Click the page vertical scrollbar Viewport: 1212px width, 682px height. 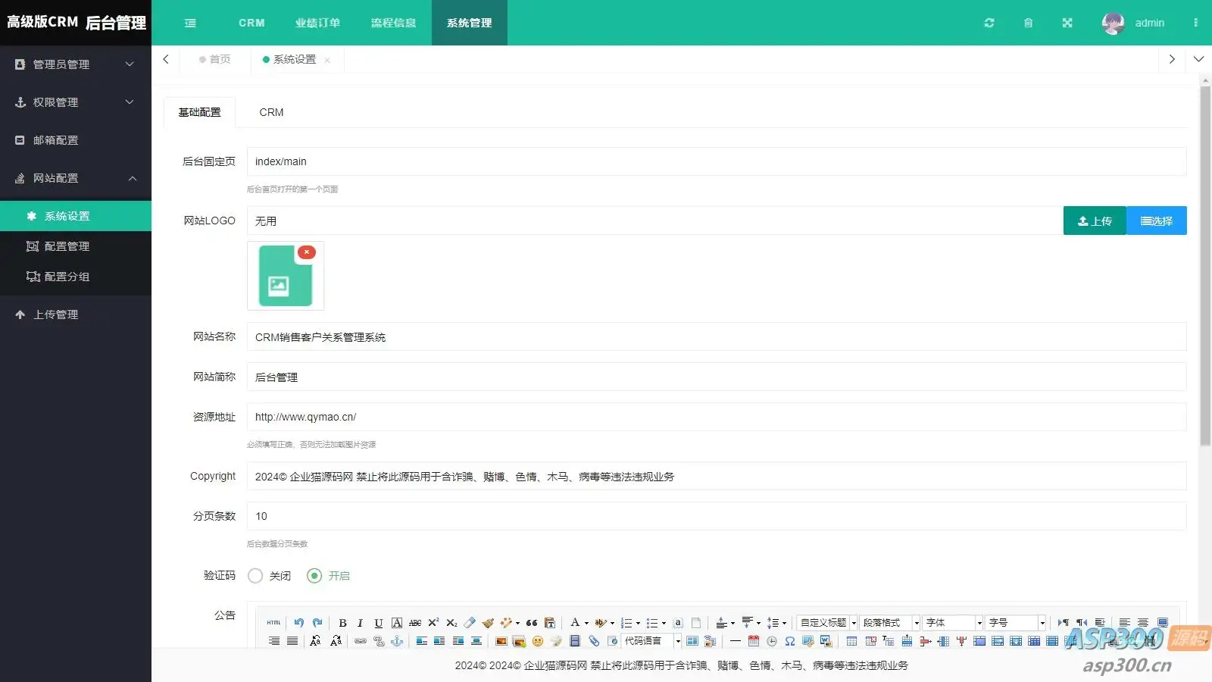coord(1205,265)
